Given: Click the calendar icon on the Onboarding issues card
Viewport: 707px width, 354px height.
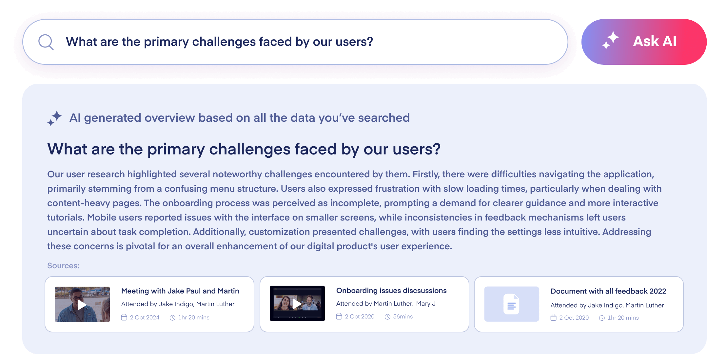Looking at the screenshot, I should 339,316.
